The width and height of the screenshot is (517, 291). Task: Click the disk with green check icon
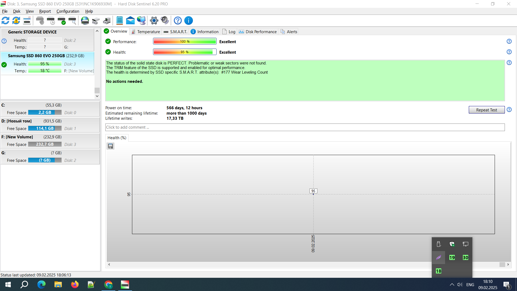coord(62,20)
